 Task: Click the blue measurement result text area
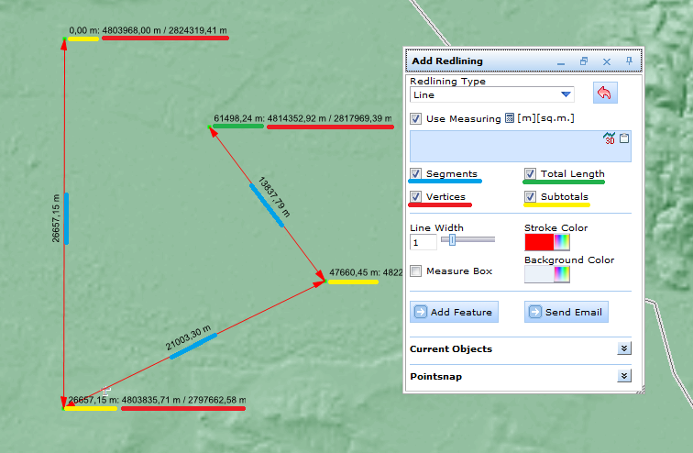pos(521,147)
